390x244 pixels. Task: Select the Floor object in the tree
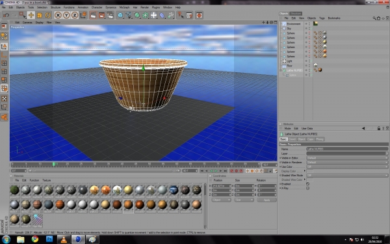pos(289,66)
